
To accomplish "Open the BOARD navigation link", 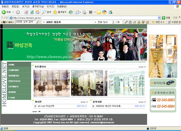I will (x=19, y=92).
